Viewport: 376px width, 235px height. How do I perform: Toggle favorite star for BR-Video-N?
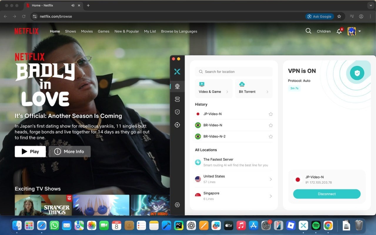click(x=271, y=125)
